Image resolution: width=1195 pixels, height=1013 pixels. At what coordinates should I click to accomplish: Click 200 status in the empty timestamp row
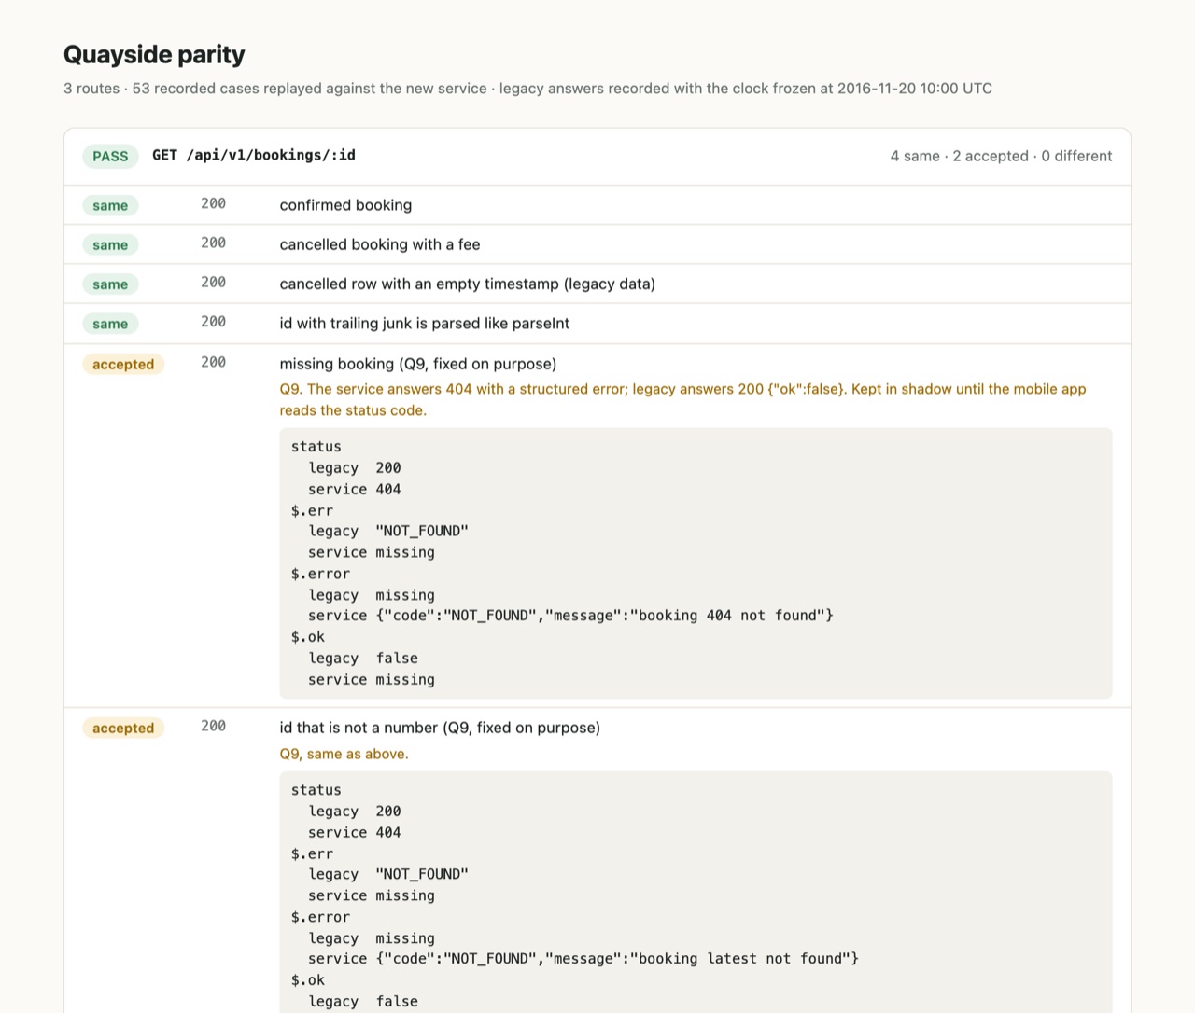pos(213,282)
